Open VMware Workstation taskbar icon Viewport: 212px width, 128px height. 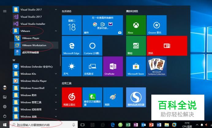(x=174, y=125)
